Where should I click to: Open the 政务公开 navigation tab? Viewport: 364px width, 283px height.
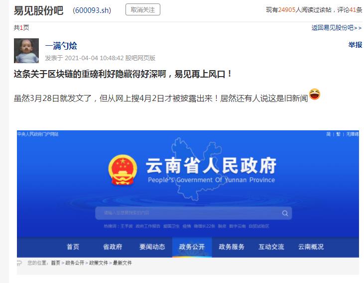pyautogui.click(x=192, y=247)
